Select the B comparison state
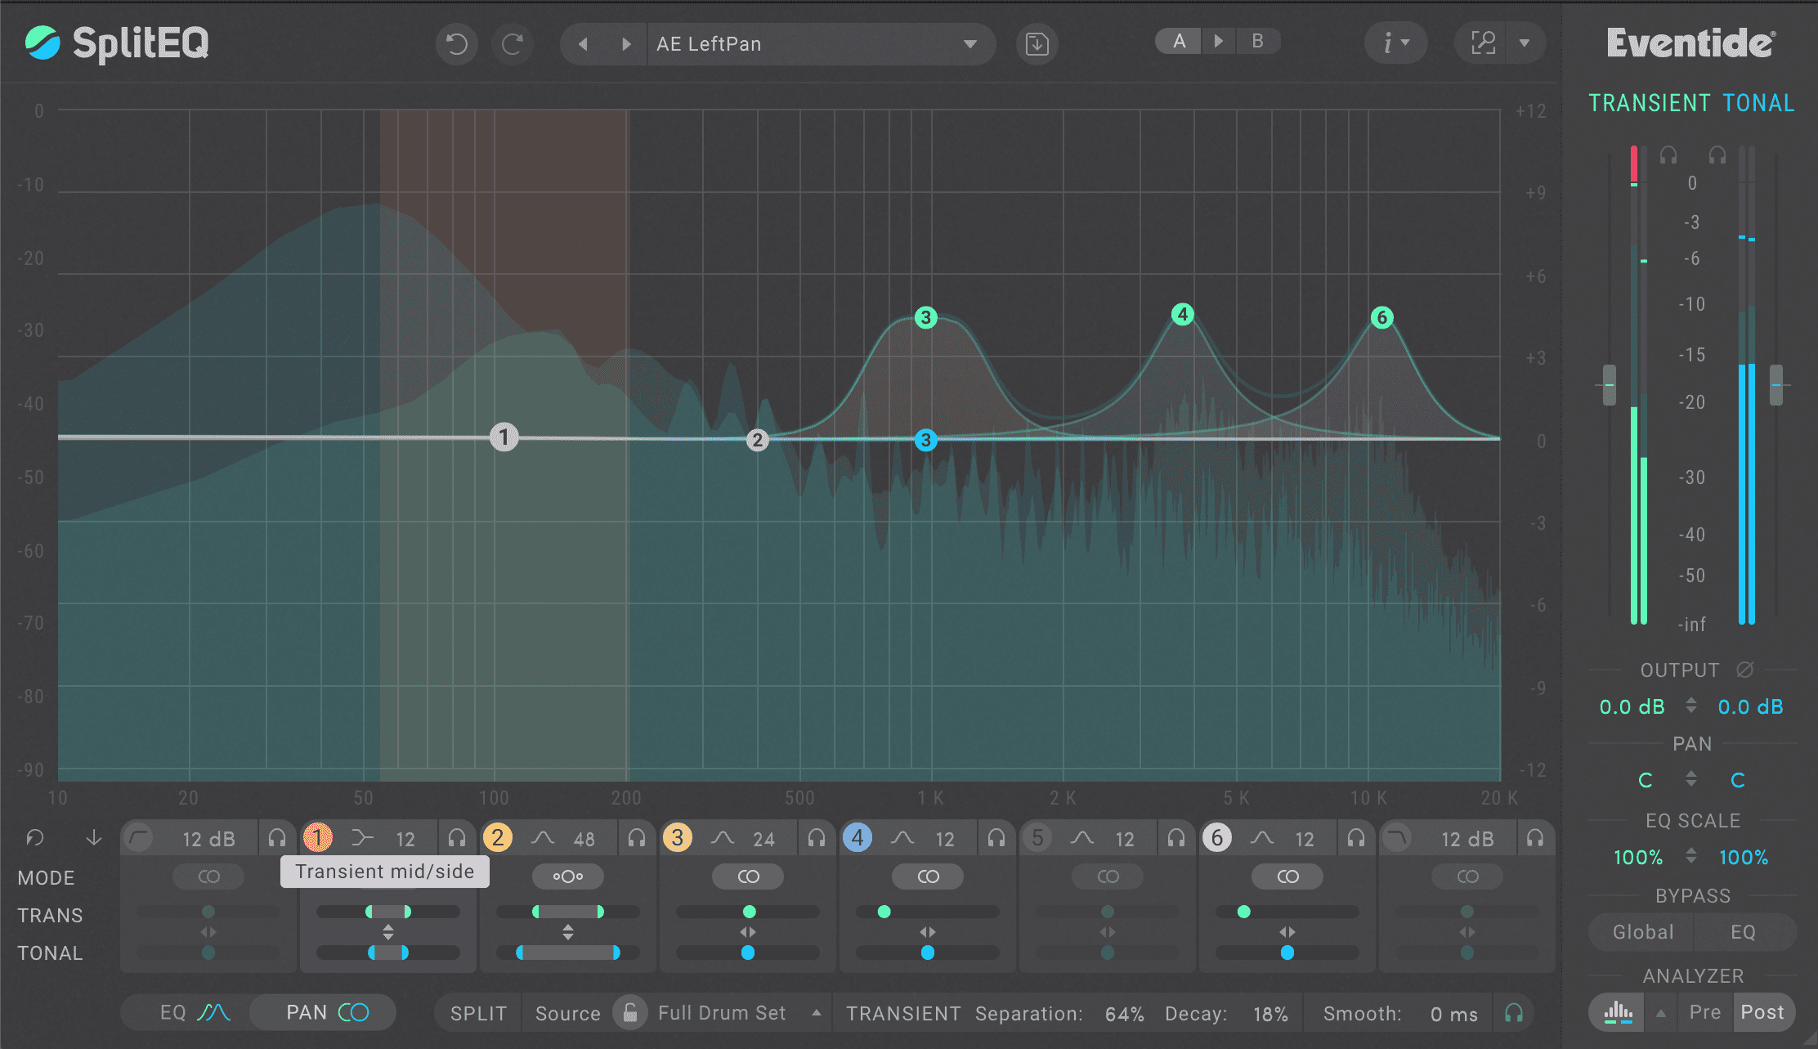Viewport: 1818px width, 1049px height. click(x=1257, y=41)
